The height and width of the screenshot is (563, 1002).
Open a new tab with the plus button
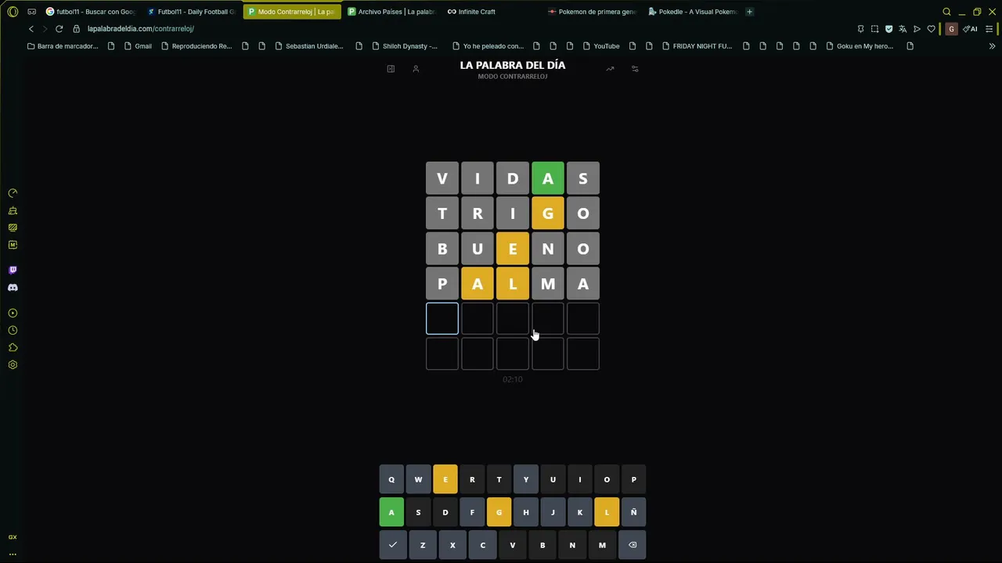point(749,12)
